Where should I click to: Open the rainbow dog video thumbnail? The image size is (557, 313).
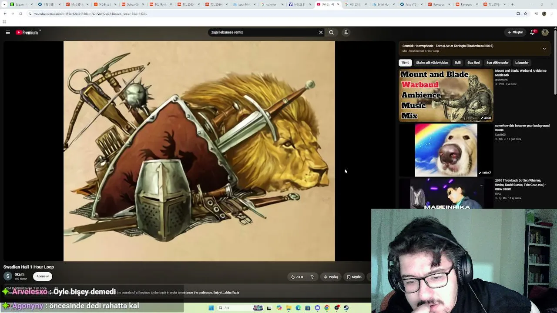click(446, 150)
